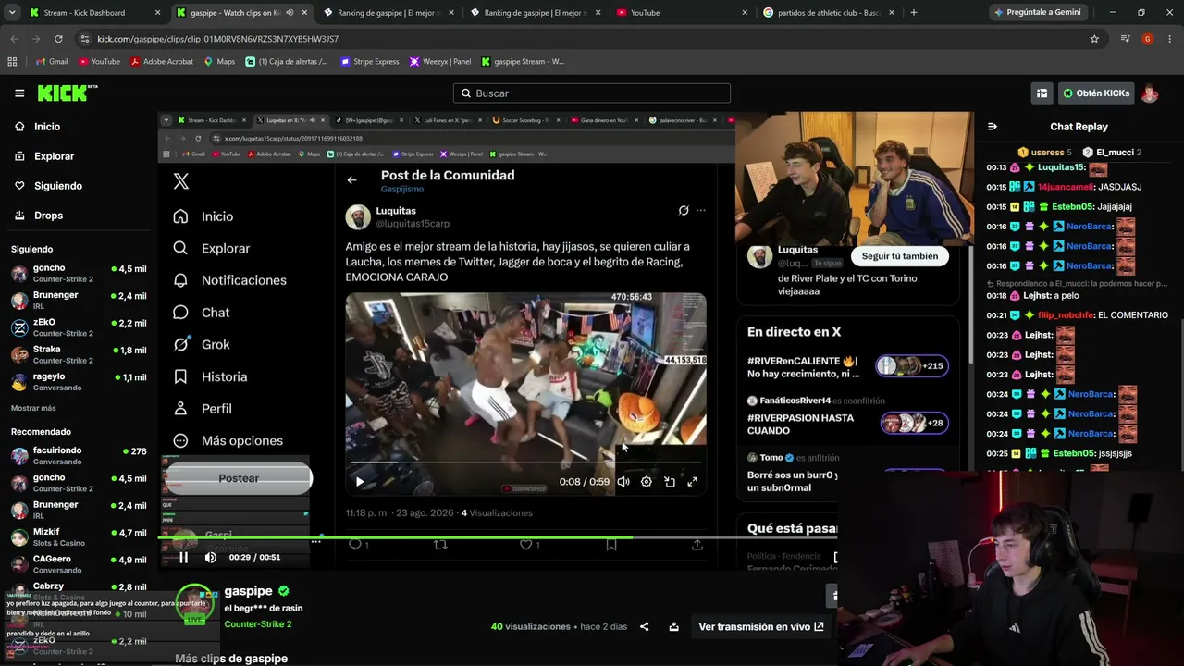1184x666 pixels.
Task: Click the 'Más clips de gaspipe' heading
Action: (231, 659)
